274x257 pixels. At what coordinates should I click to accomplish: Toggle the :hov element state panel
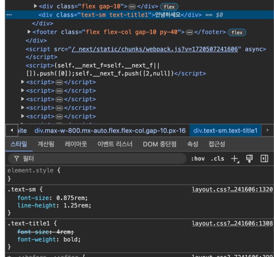point(198,159)
